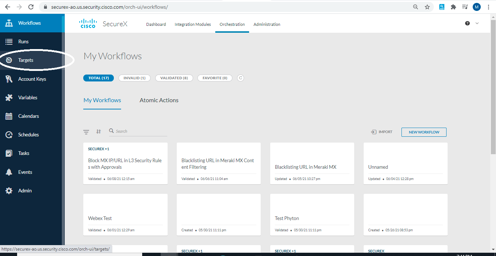Click the browser forward arrow
Screen dimensions: 496x256
(19, 7)
